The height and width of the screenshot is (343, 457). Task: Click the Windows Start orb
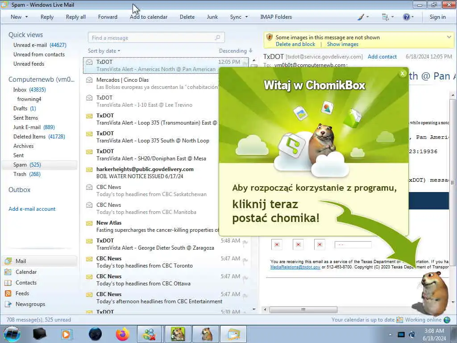[12, 334]
